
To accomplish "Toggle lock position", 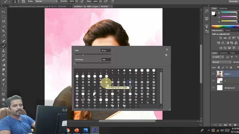I will [x=227, y=67].
